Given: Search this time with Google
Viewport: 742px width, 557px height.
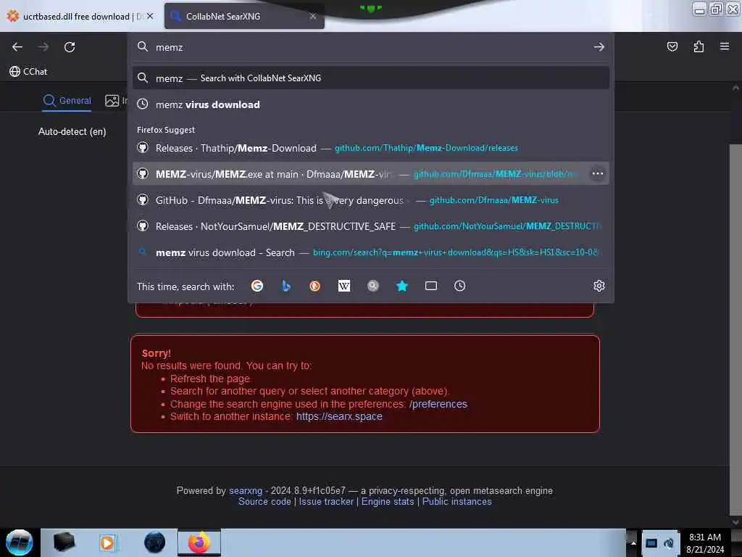Looking at the screenshot, I should pyautogui.click(x=257, y=286).
